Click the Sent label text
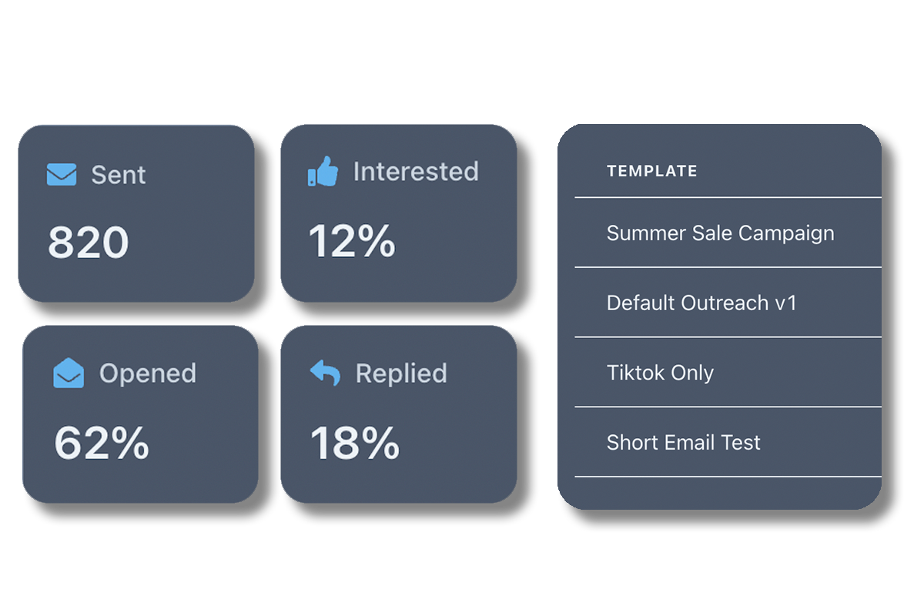 click(119, 175)
